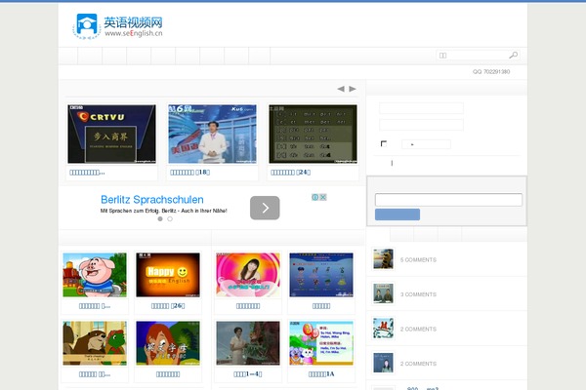Click the 3 COMMENTS text

[x=418, y=294]
